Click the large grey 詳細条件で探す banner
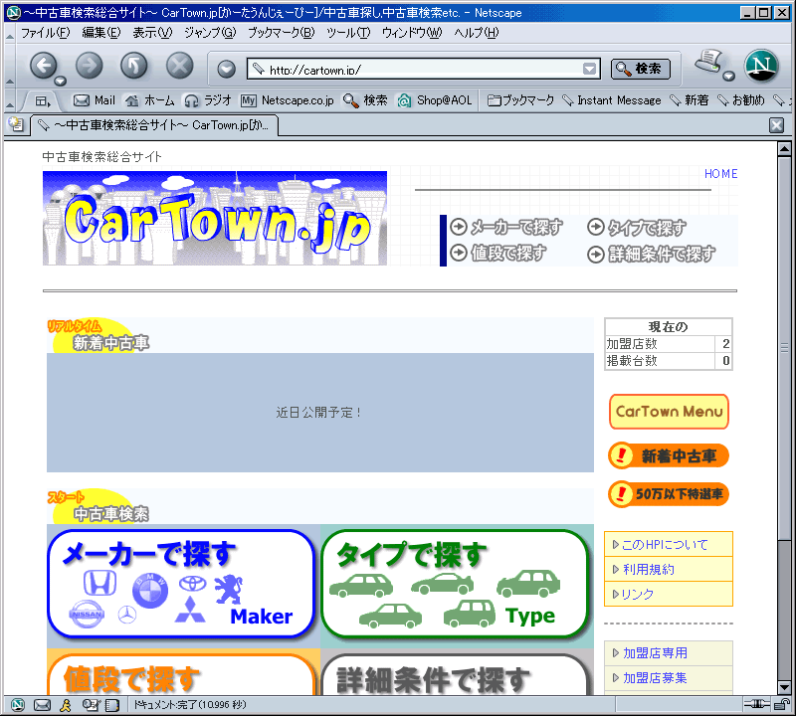Screen dimensions: 796x716 [x=456, y=674]
